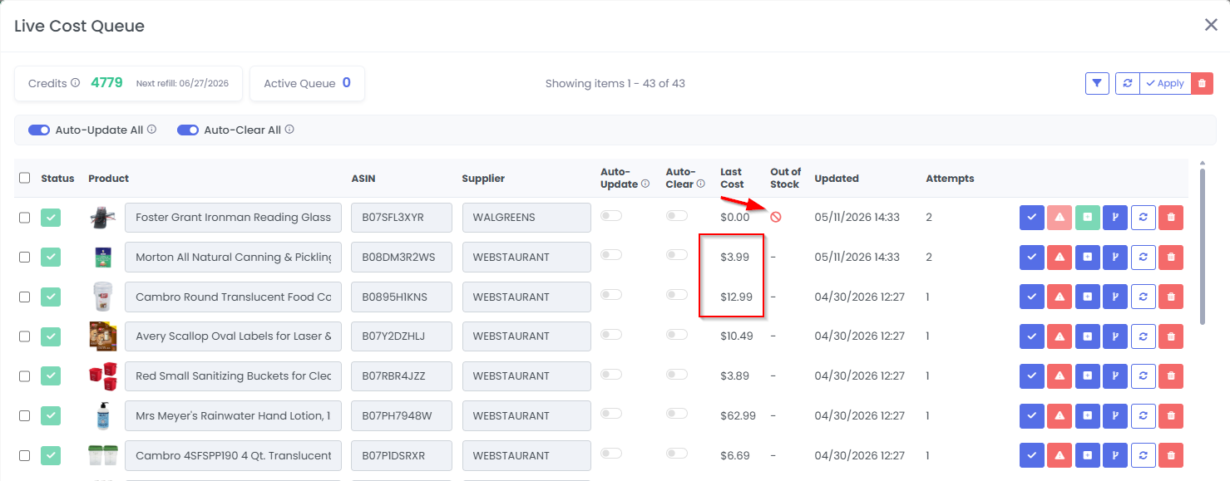
Task: Click the Foster Grant Ironman product field
Action: (x=233, y=218)
